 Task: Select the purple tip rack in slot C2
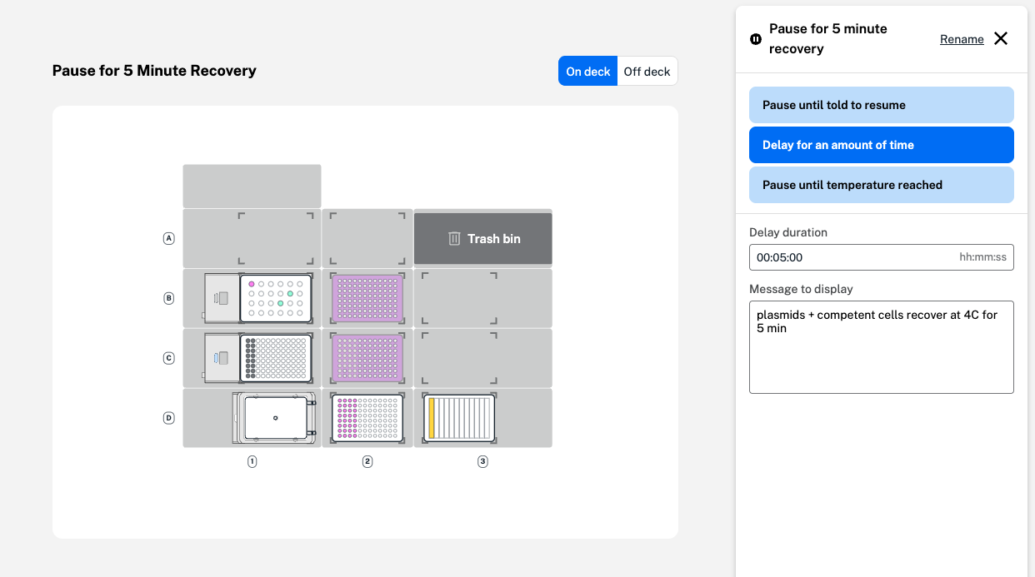pos(367,358)
